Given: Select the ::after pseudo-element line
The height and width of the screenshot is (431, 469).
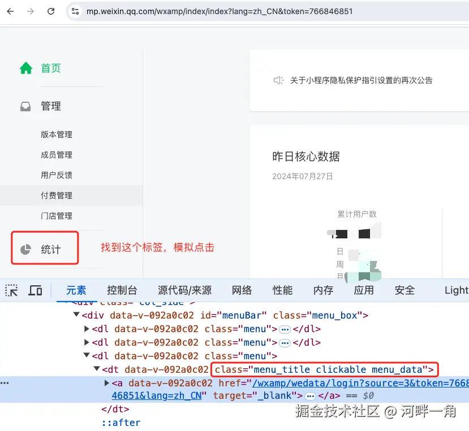Looking at the screenshot, I should 121,423.
